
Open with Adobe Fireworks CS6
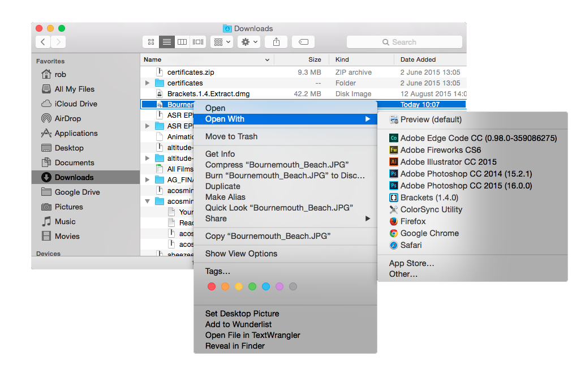[473, 150]
